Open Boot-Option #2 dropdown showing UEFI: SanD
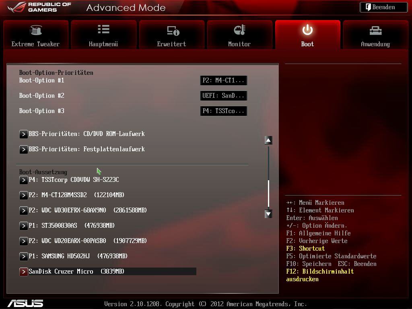This screenshot has width=412, height=309. (224, 96)
